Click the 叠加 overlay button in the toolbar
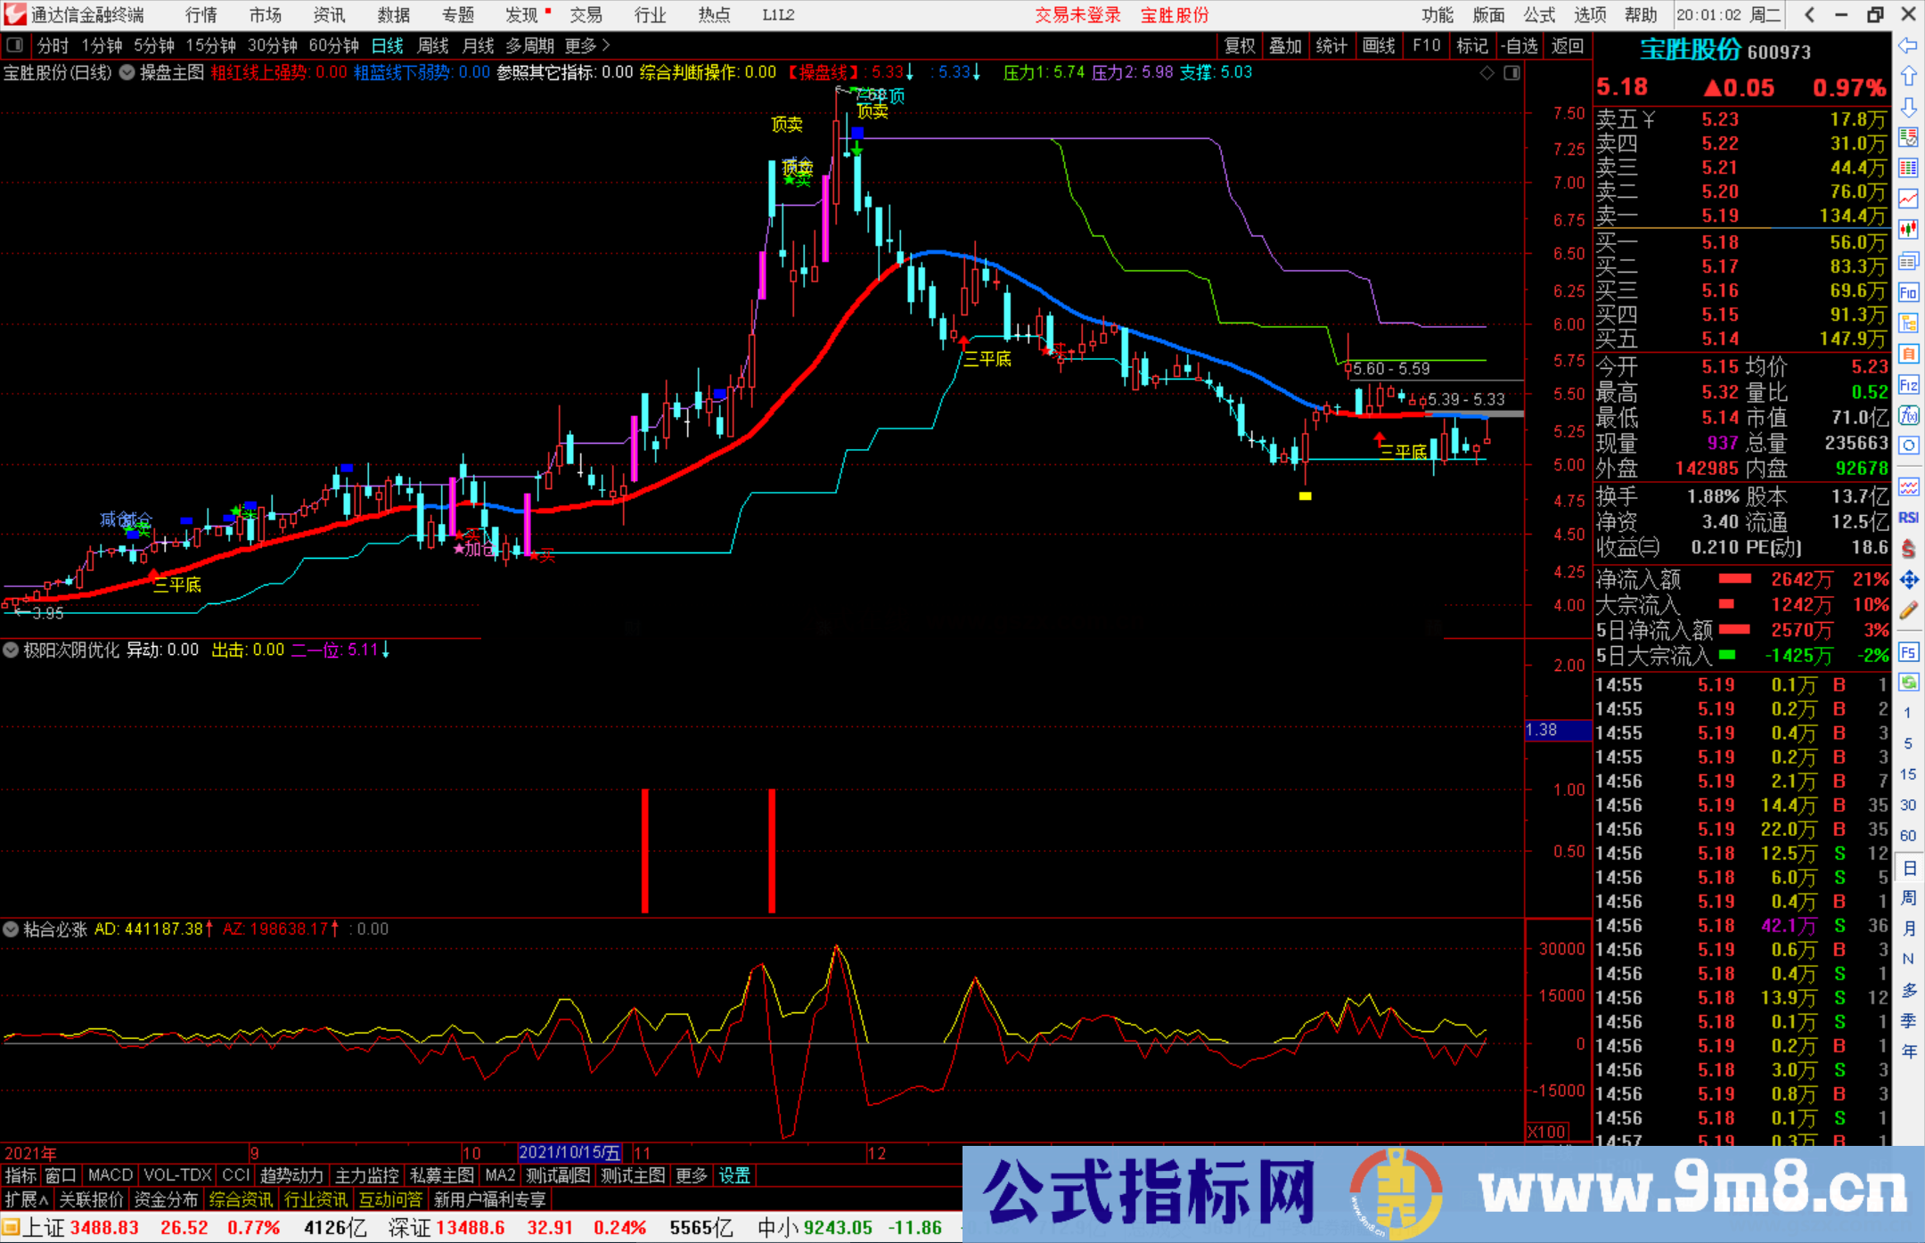This screenshot has width=1925, height=1243. [x=1286, y=45]
